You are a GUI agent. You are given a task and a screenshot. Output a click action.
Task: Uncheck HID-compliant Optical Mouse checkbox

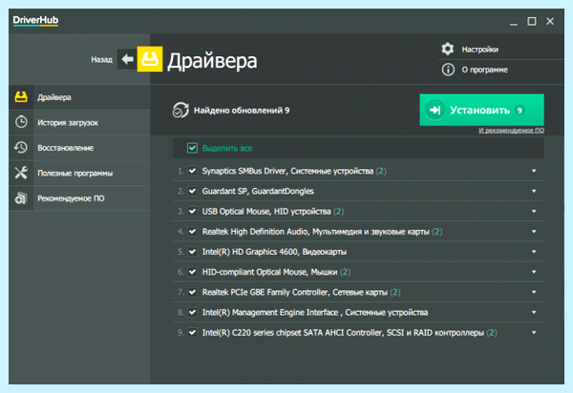(192, 272)
